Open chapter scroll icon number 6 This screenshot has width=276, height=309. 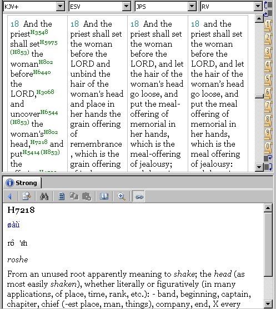268,94
